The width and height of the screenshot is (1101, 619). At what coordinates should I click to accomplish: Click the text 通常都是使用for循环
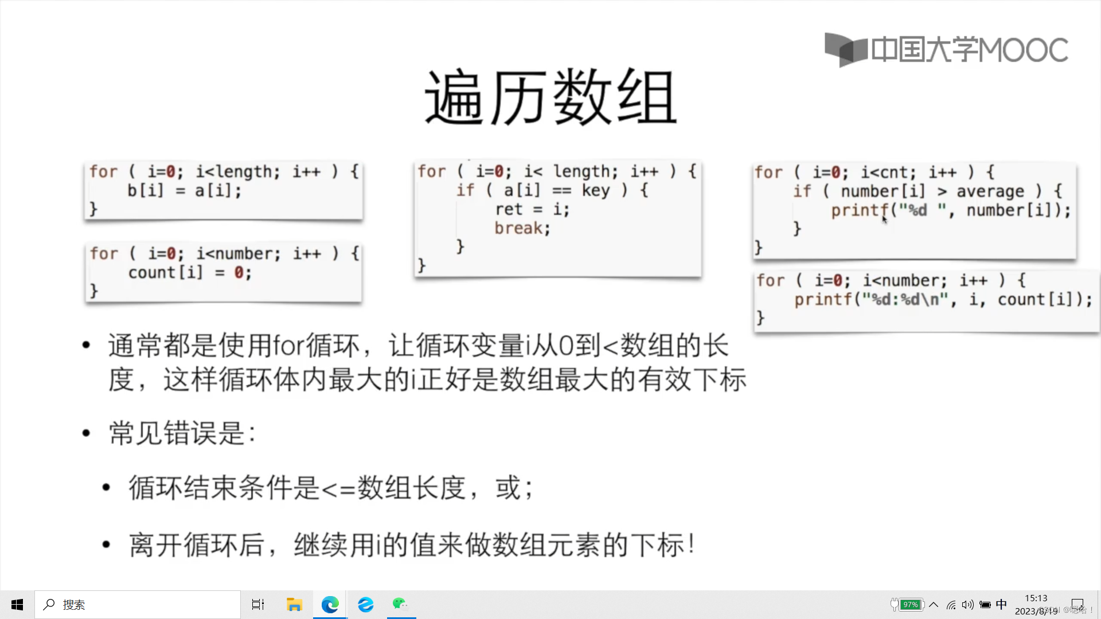pyautogui.click(x=234, y=346)
